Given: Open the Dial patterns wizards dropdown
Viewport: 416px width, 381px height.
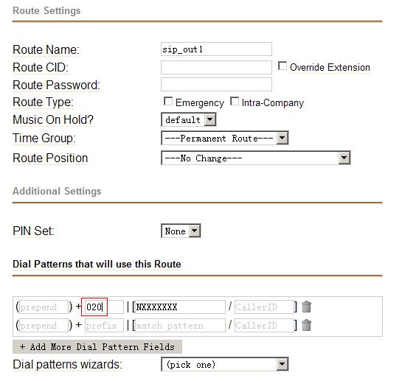Looking at the screenshot, I should 224,364.
